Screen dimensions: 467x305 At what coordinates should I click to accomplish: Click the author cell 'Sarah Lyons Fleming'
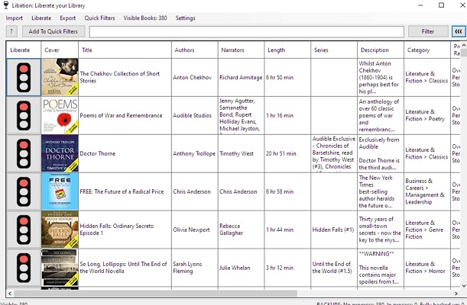(194, 268)
